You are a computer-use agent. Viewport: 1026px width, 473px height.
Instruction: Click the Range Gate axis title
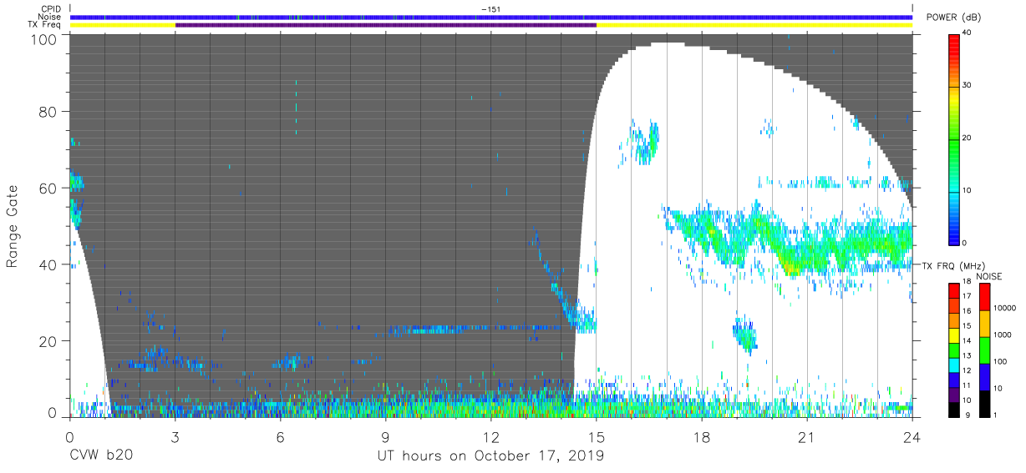coord(13,226)
